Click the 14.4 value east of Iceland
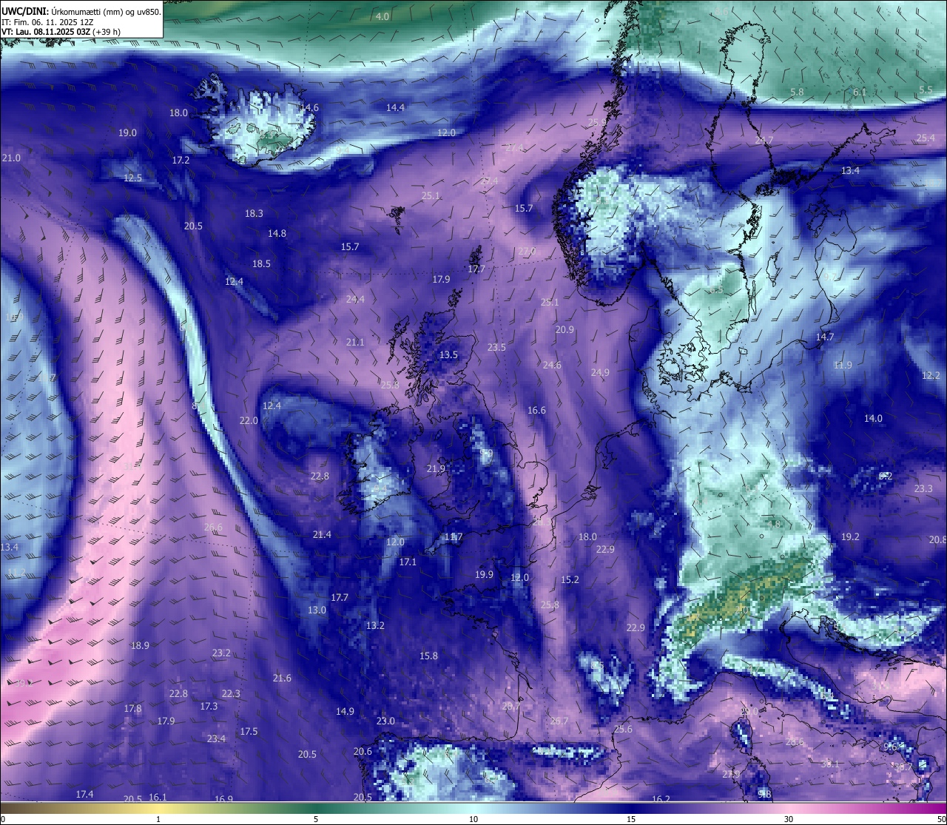This screenshot has width=947, height=825. (395, 107)
